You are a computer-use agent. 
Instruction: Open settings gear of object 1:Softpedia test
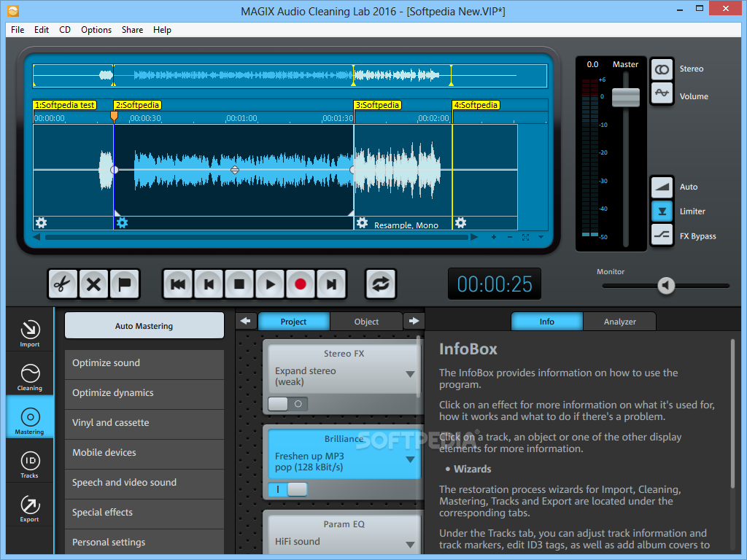click(x=42, y=222)
